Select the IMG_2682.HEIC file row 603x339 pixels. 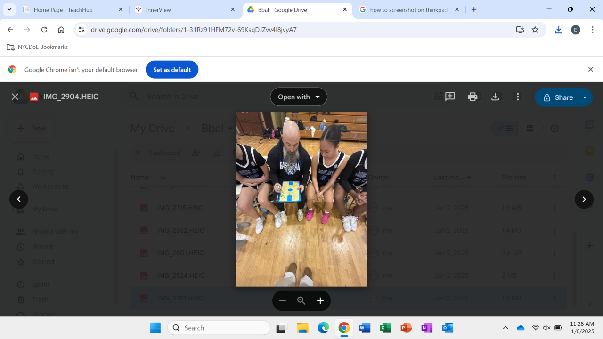(349, 230)
